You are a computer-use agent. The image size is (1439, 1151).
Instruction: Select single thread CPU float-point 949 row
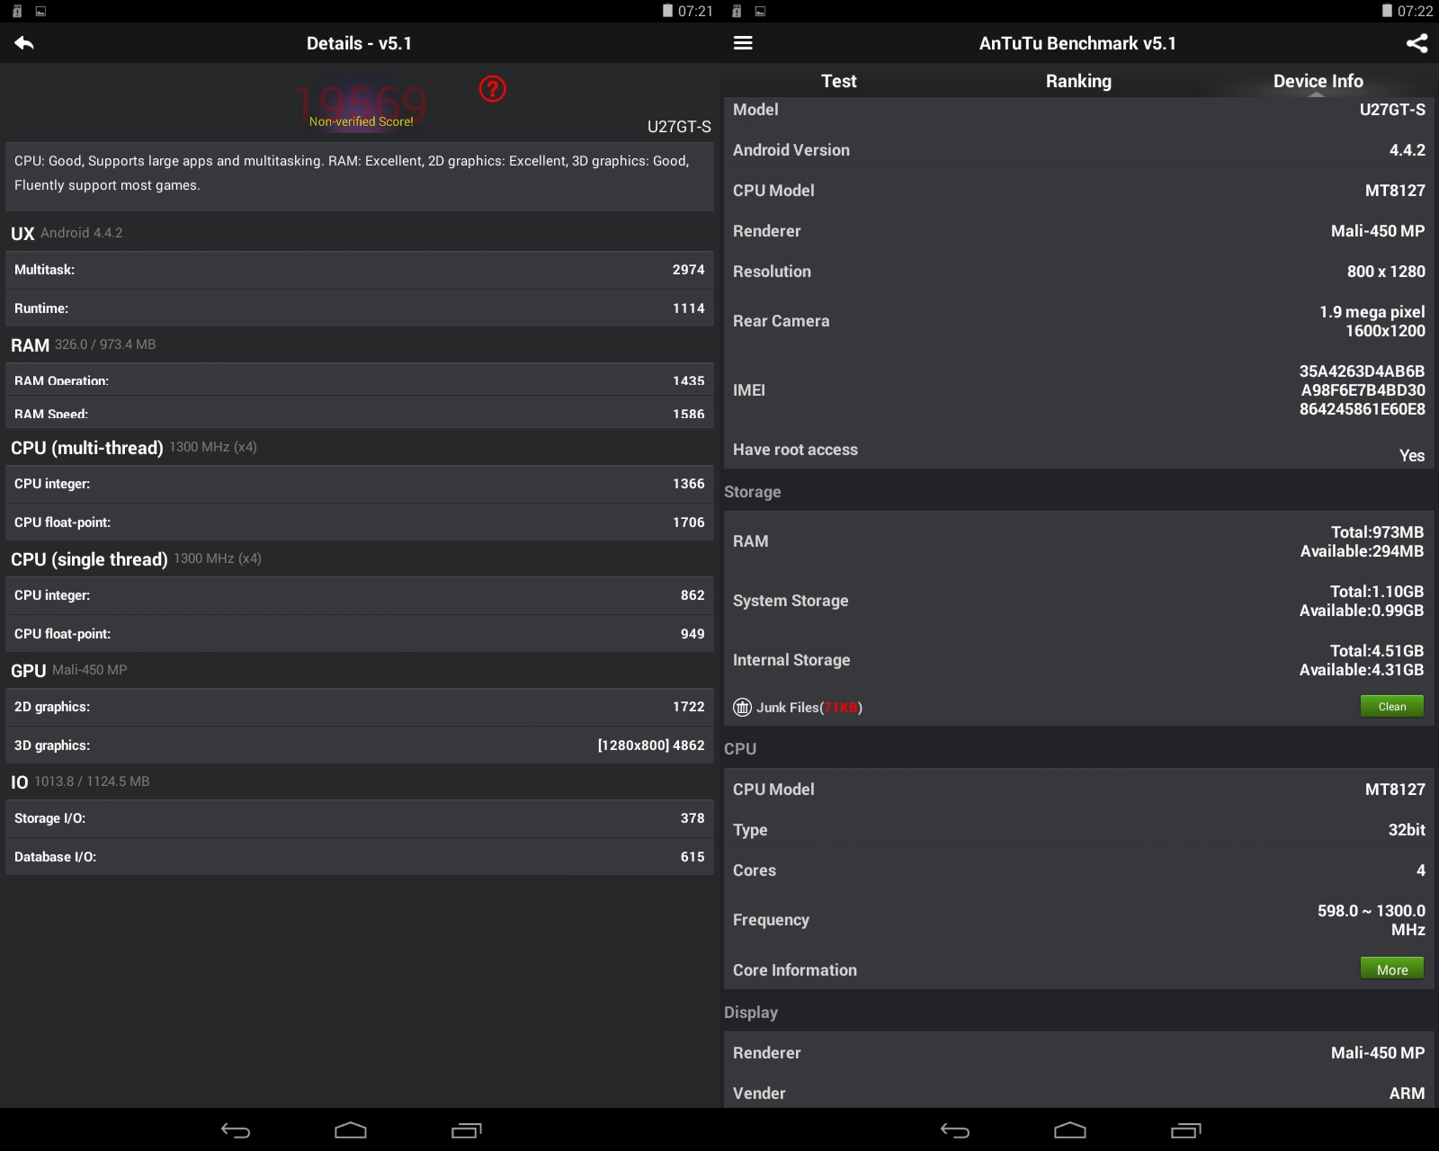click(x=360, y=634)
